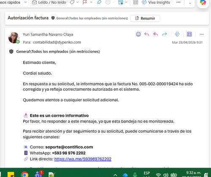Open sender Yuri Samantha Navarro profile photo
211x177 pixels.
(14, 38)
